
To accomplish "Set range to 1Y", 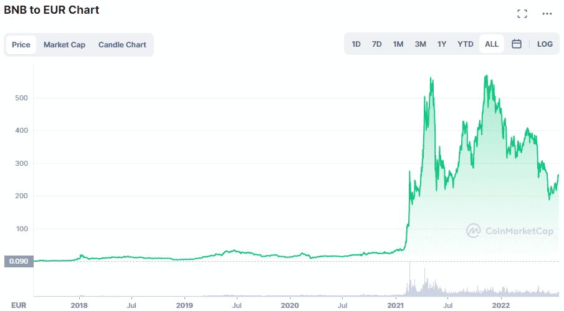I will pos(442,44).
